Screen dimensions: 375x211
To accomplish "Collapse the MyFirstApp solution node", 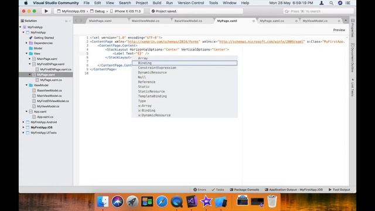I will click(x=21, y=27).
